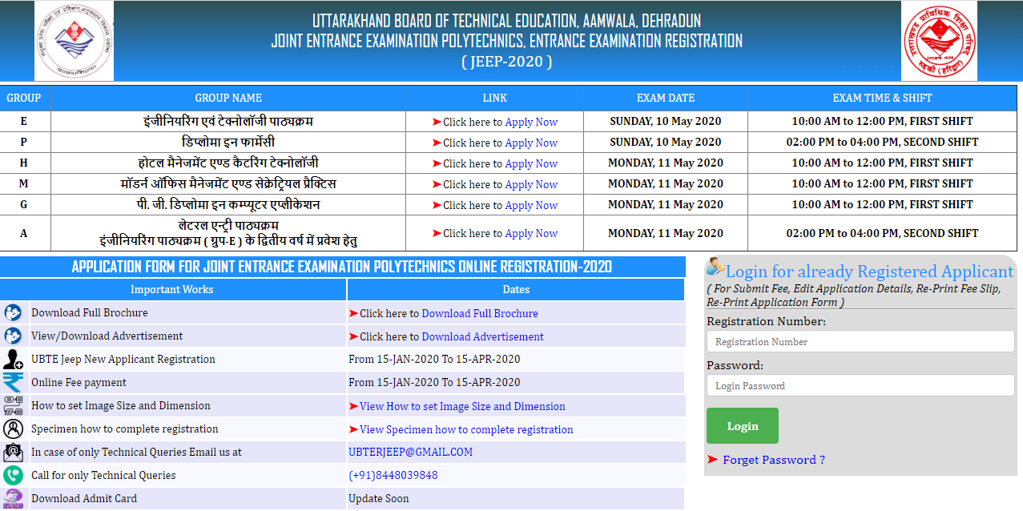Click the Forget Password link
Viewport: 1023px width, 511px height.
click(x=773, y=460)
